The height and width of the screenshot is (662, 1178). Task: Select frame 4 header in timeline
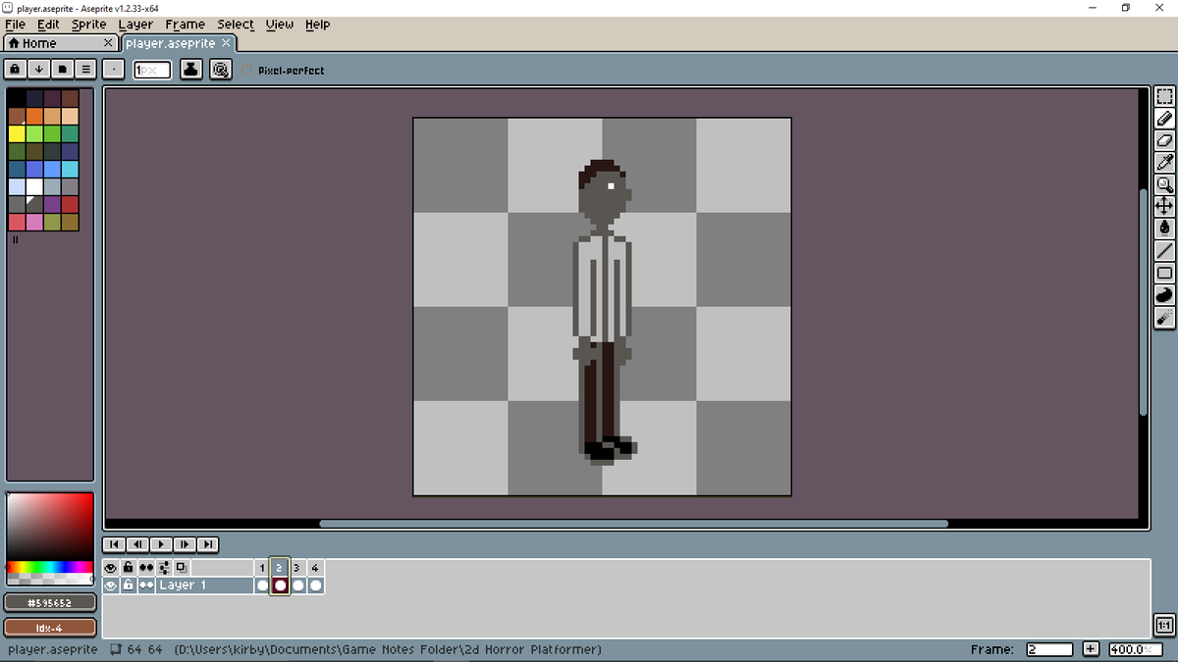tap(315, 568)
